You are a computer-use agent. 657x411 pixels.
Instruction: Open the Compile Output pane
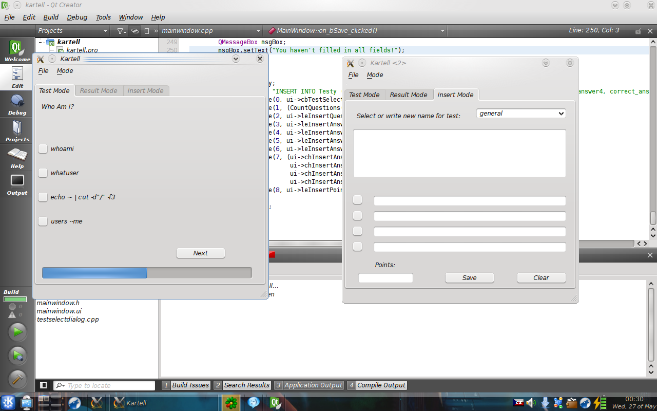tap(377, 385)
